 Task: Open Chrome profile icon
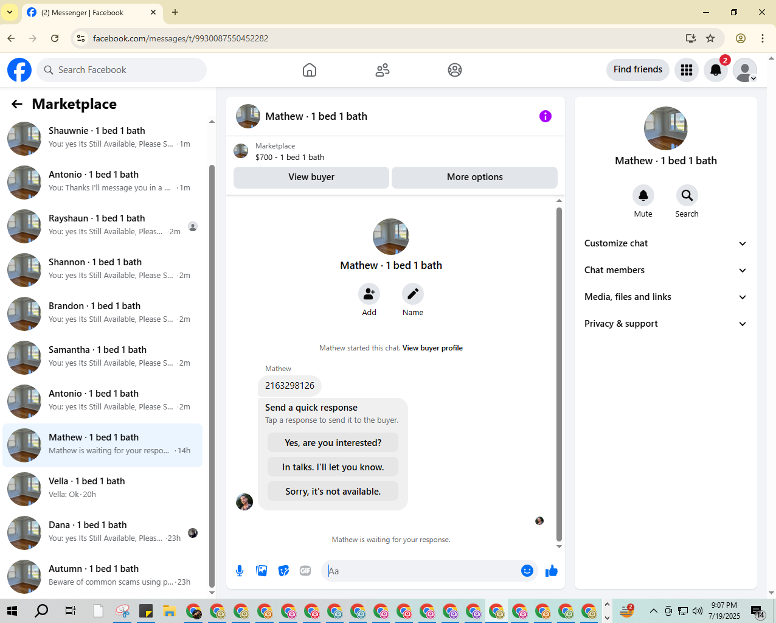pos(741,38)
